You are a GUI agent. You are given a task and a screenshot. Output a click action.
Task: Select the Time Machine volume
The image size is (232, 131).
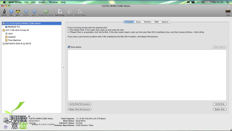click(32, 40)
